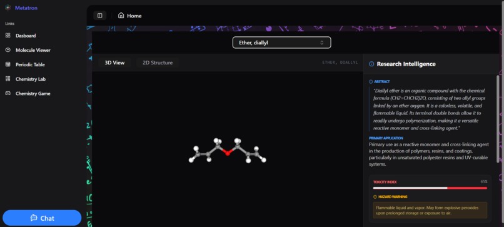Toggle the sidebar panel button
504x227 pixels.
[x=99, y=16]
